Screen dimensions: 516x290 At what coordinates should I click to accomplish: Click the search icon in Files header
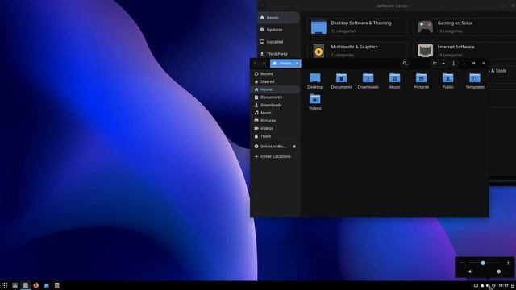coord(405,64)
